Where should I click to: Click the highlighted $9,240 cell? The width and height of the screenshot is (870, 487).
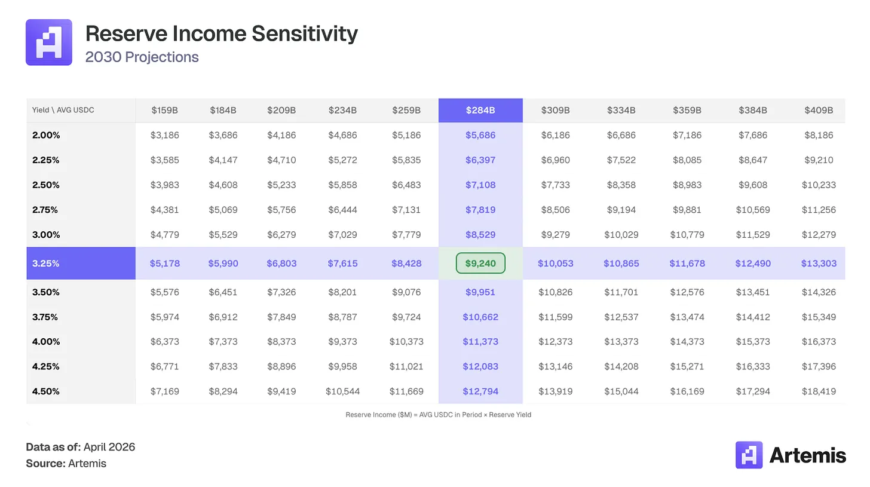480,263
